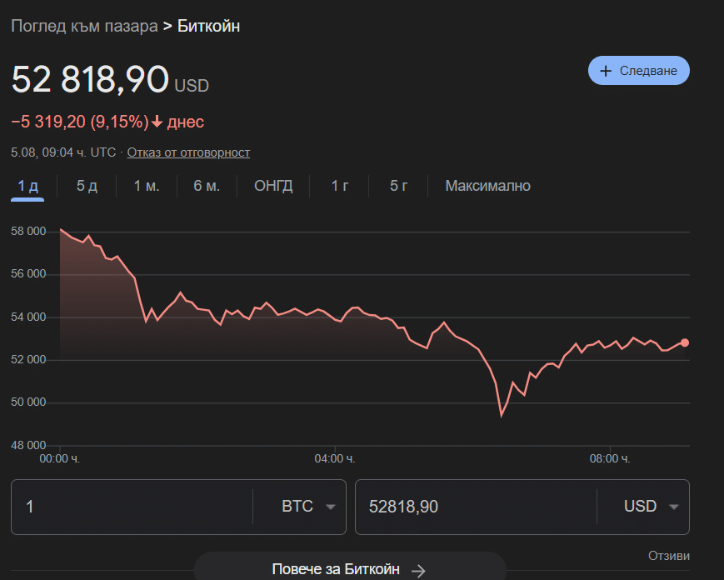Click the current price dot on chart

point(684,342)
